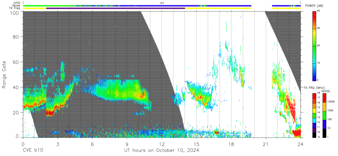Click '17' on the TX FRQ scale
Image resolution: width=338 pixels, height=156 pixels.
(x=319, y=98)
